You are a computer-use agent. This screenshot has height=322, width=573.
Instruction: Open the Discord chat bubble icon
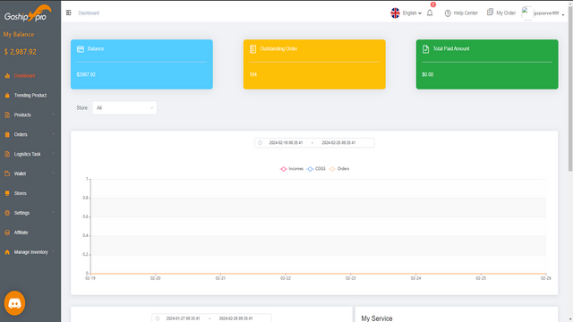click(14, 303)
